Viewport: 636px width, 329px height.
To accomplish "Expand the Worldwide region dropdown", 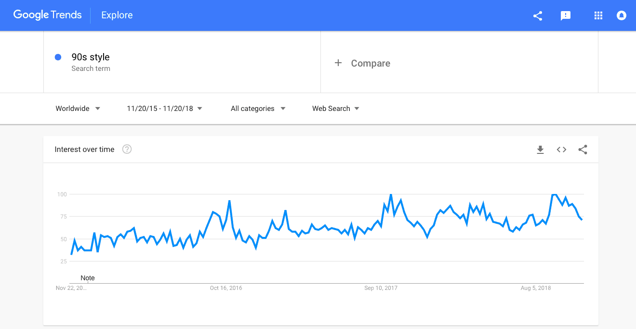I will (78, 109).
